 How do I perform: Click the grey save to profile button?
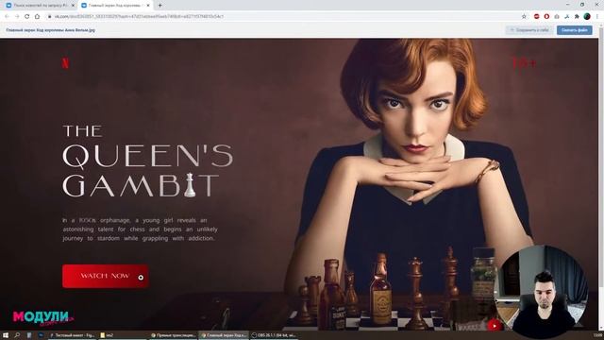(529, 30)
